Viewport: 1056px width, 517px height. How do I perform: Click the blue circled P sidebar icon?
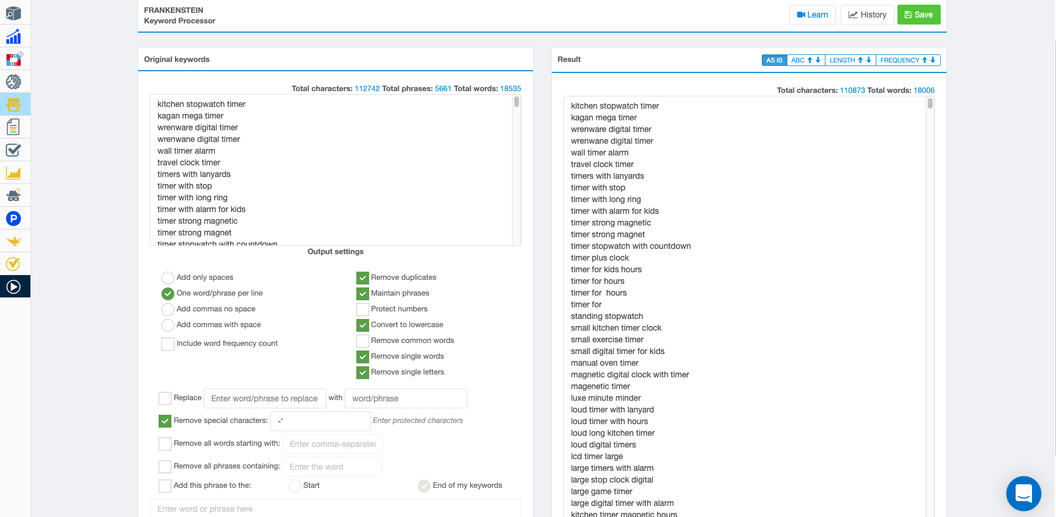13,218
